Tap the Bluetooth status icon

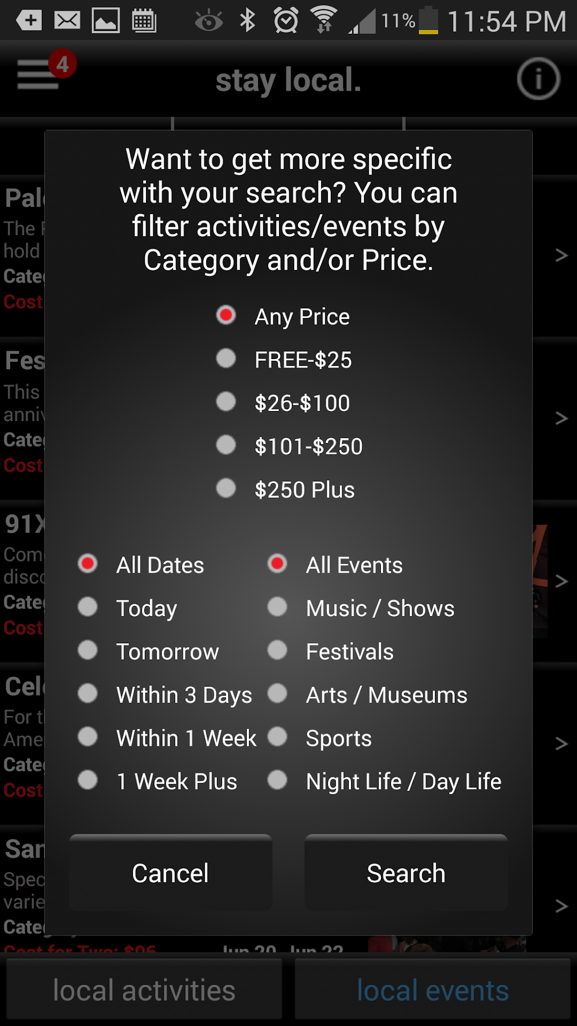click(x=247, y=21)
